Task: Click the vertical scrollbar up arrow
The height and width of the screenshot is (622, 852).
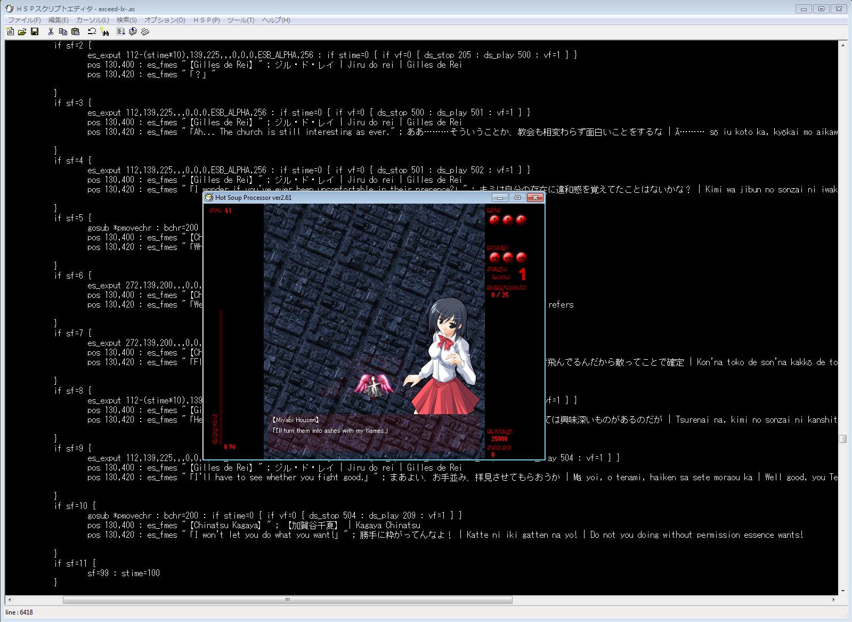Action: point(842,45)
